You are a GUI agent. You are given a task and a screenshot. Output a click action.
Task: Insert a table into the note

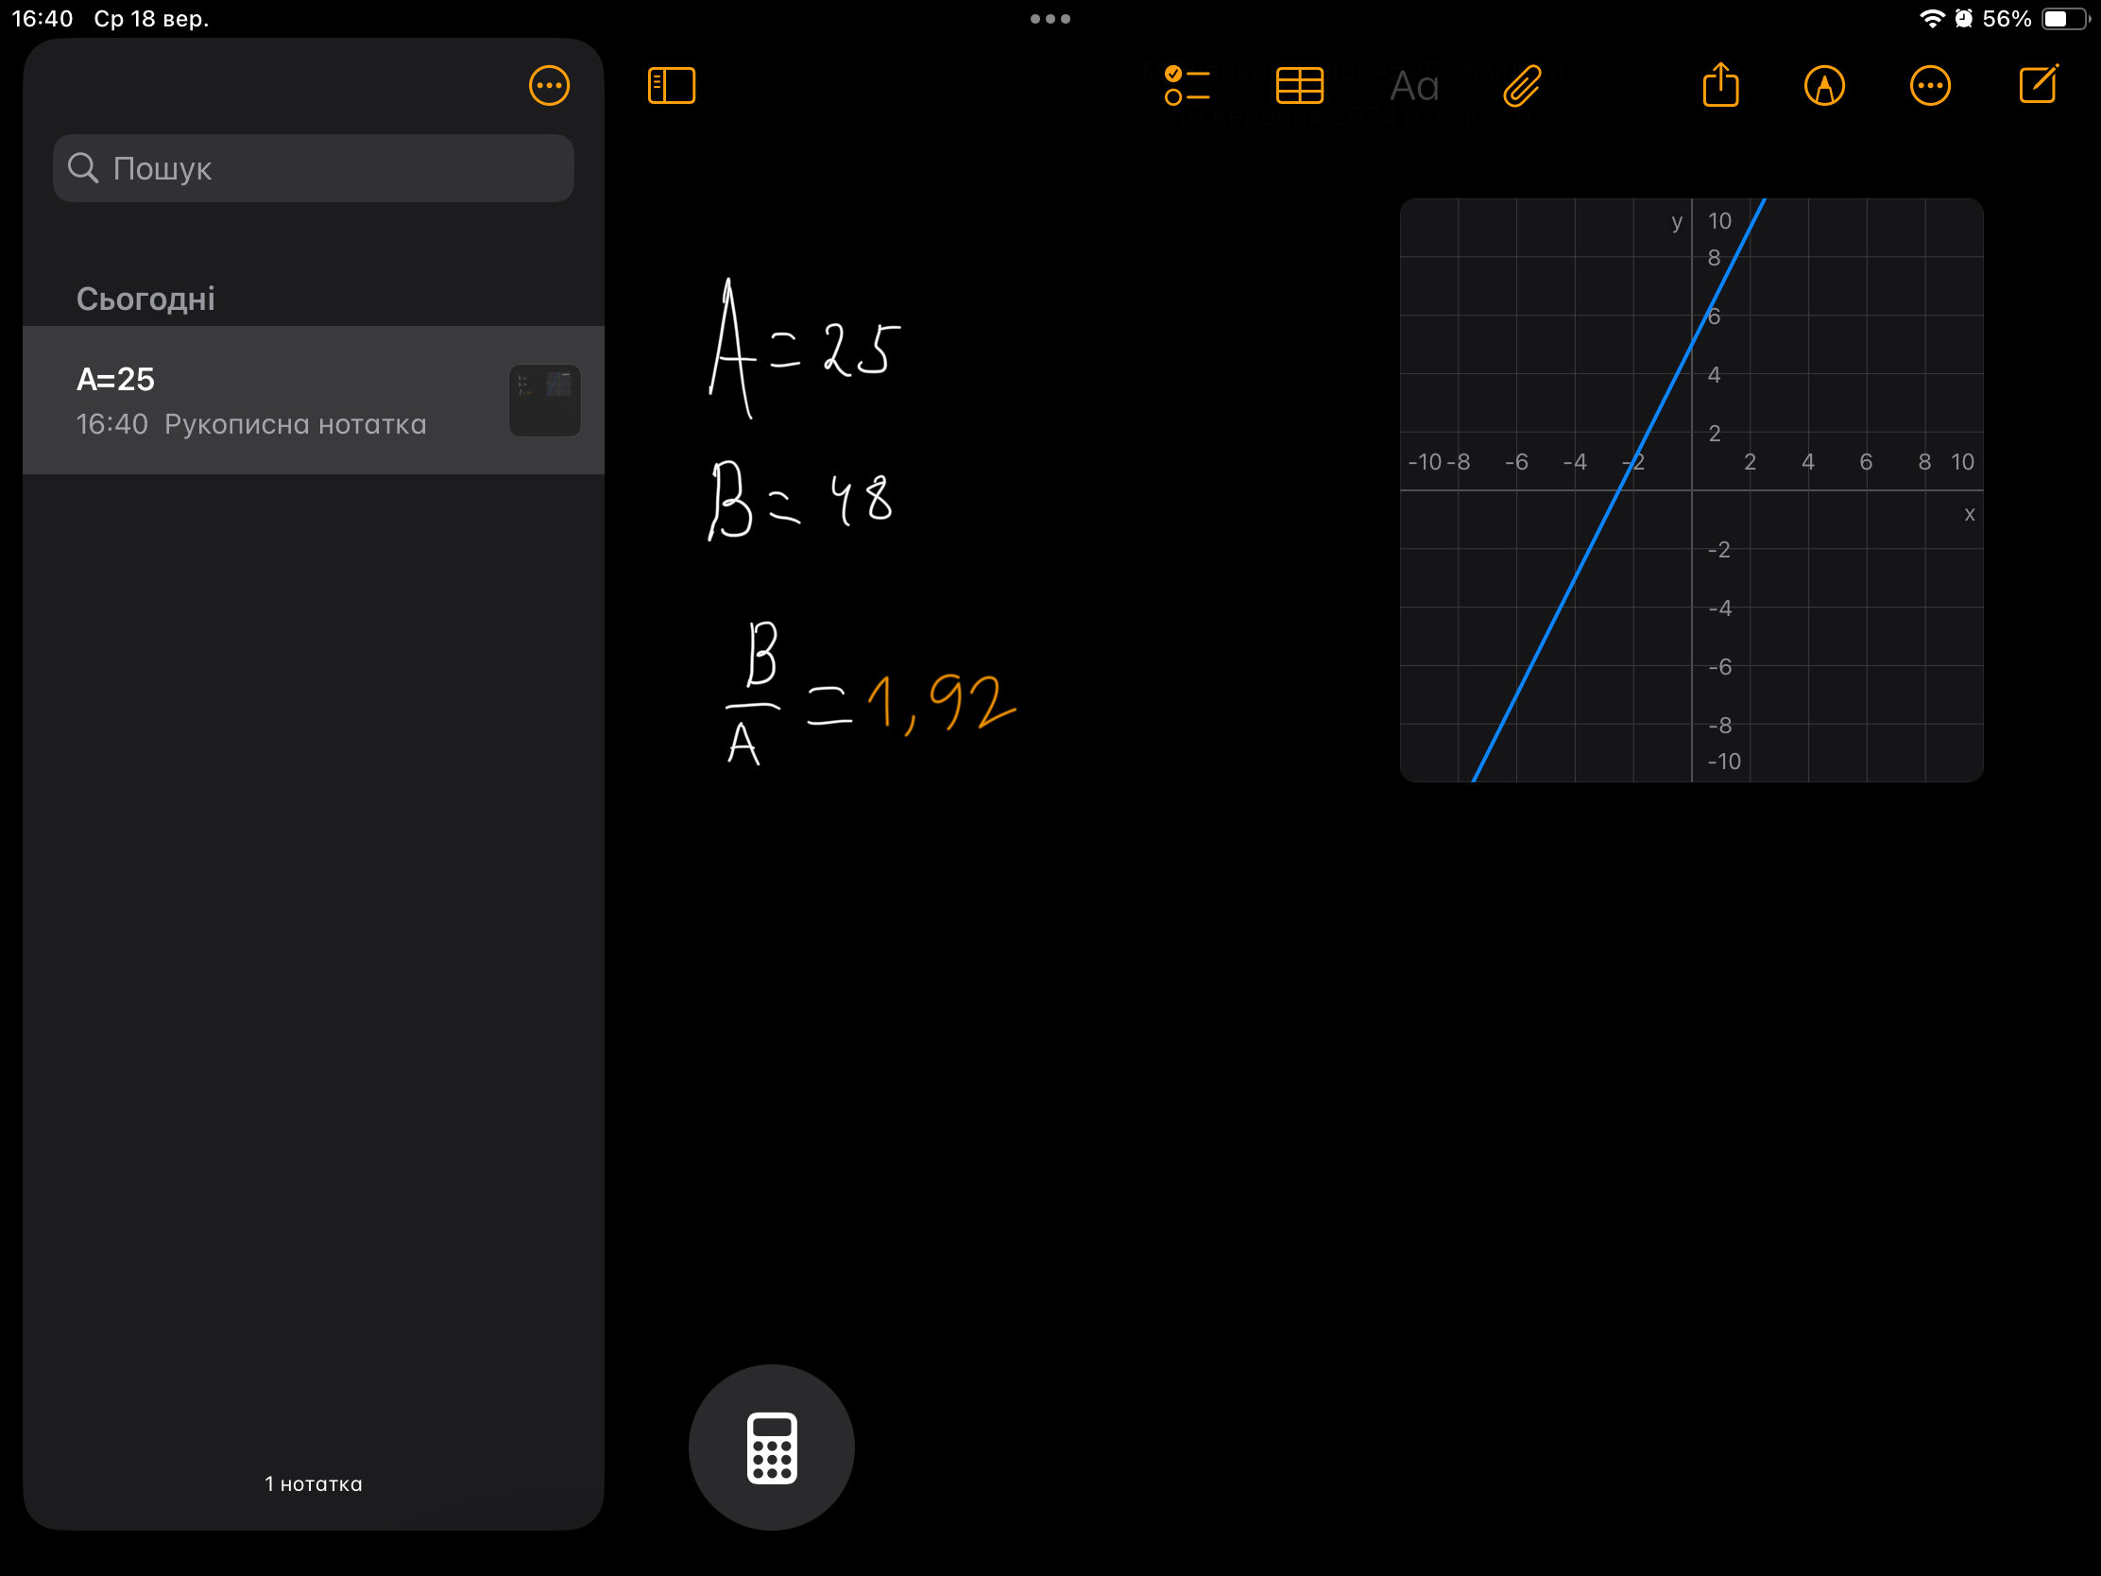1299,85
